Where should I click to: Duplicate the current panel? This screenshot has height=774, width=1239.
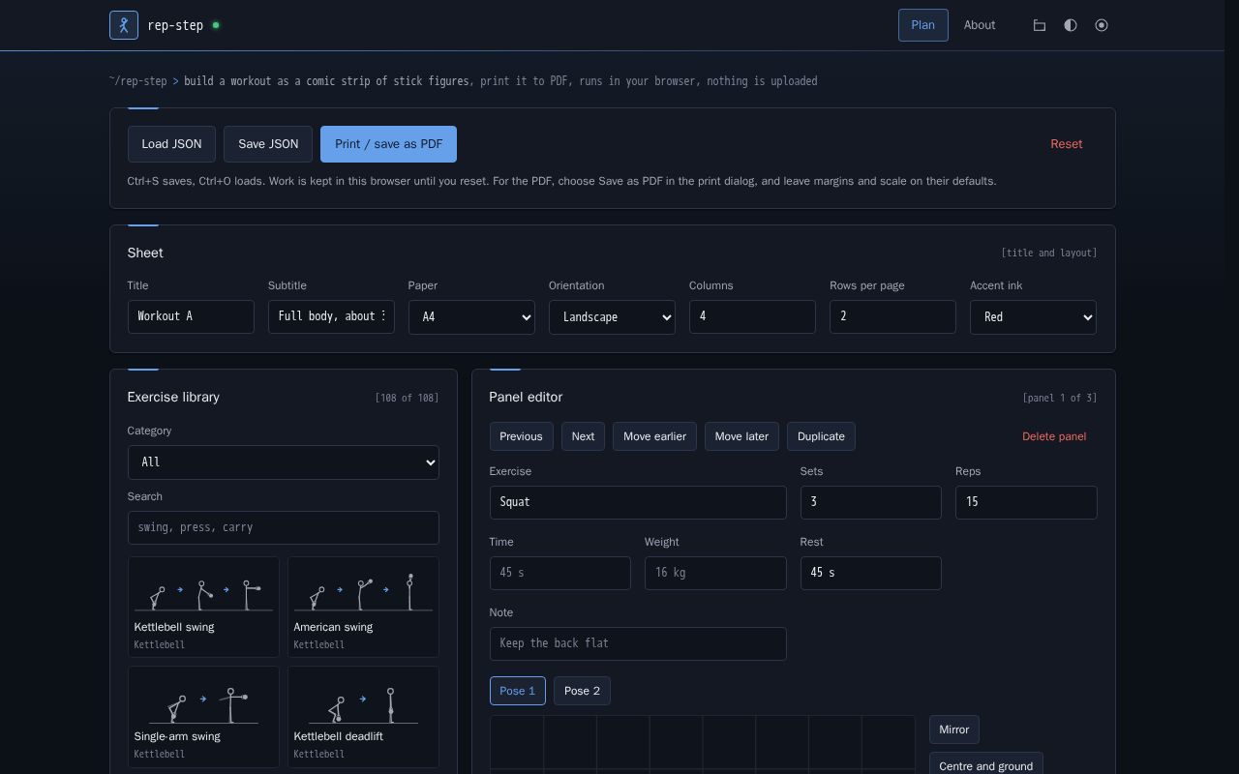(x=821, y=436)
